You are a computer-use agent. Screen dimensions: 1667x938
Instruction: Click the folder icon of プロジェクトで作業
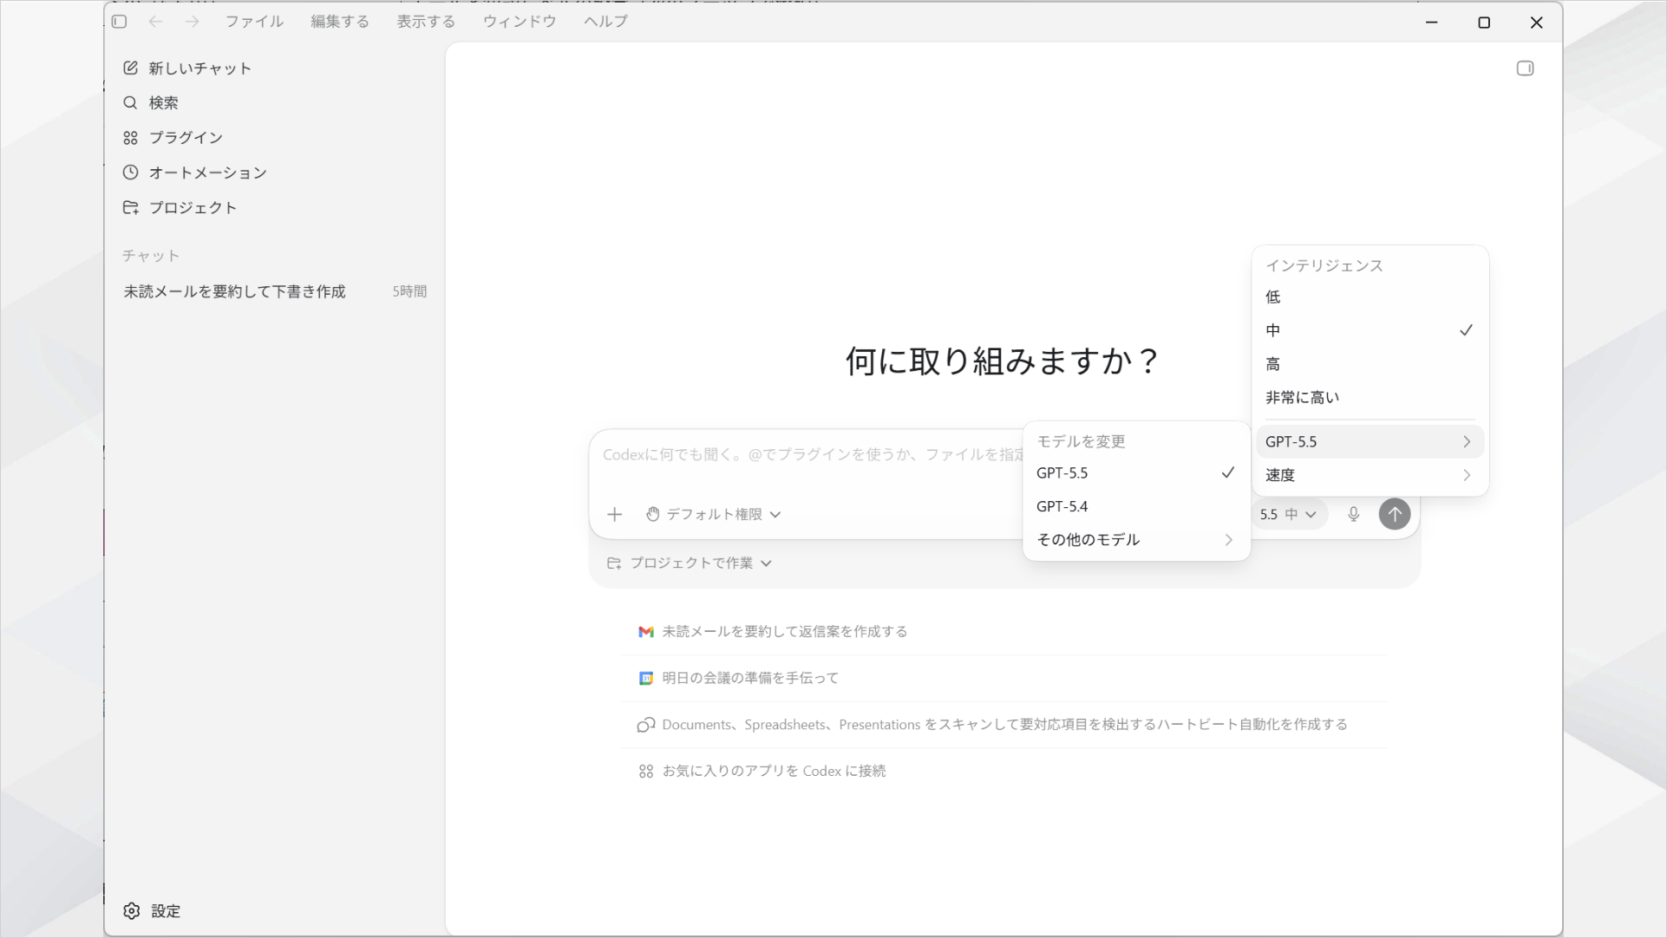[614, 563]
